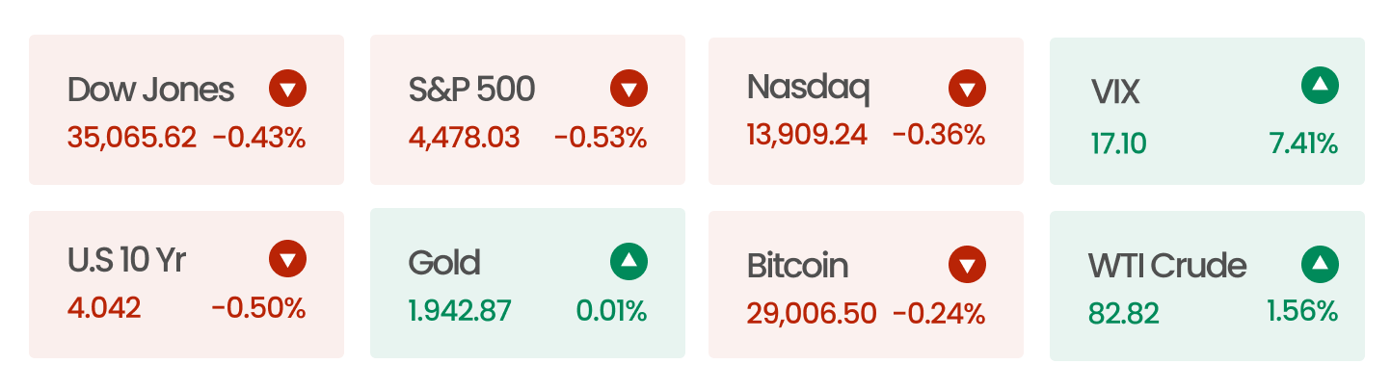Open the Dow Jones index name
Screen dimensions: 1391x390
(x=150, y=90)
